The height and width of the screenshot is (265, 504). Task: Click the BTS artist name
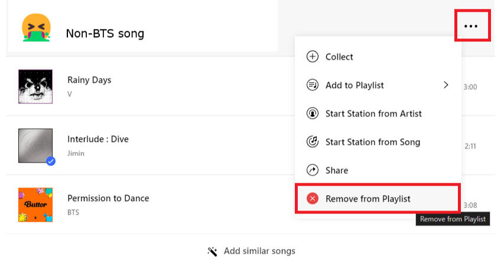(73, 212)
